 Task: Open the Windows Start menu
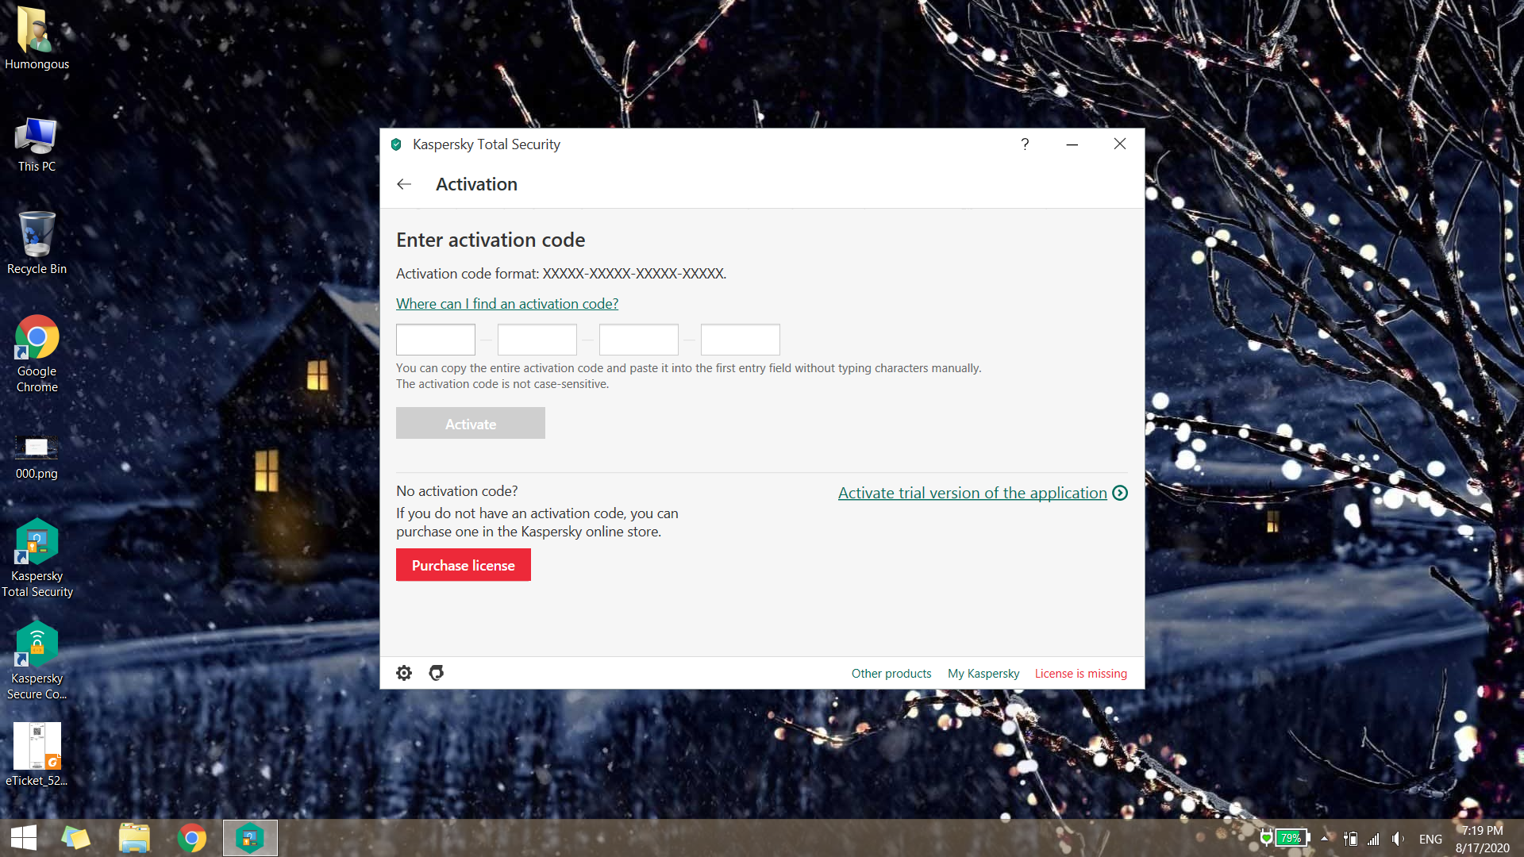click(24, 838)
